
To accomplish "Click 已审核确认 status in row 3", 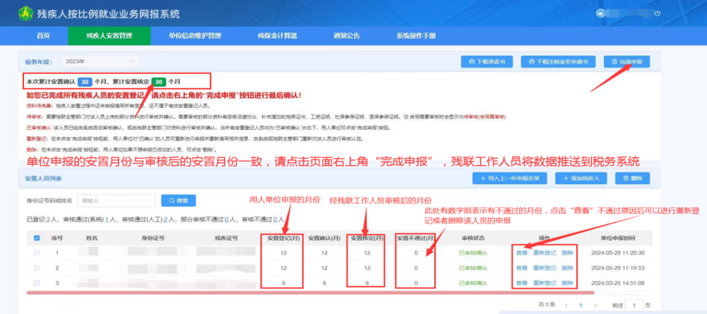I will click(474, 283).
